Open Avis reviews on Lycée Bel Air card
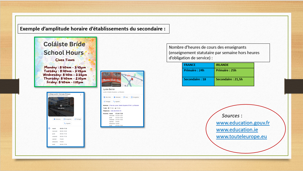Screen dimensions: 303x171 [x=126, y=97]
